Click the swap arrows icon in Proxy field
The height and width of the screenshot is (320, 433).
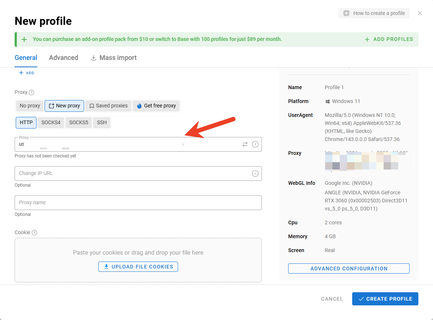click(245, 144)
